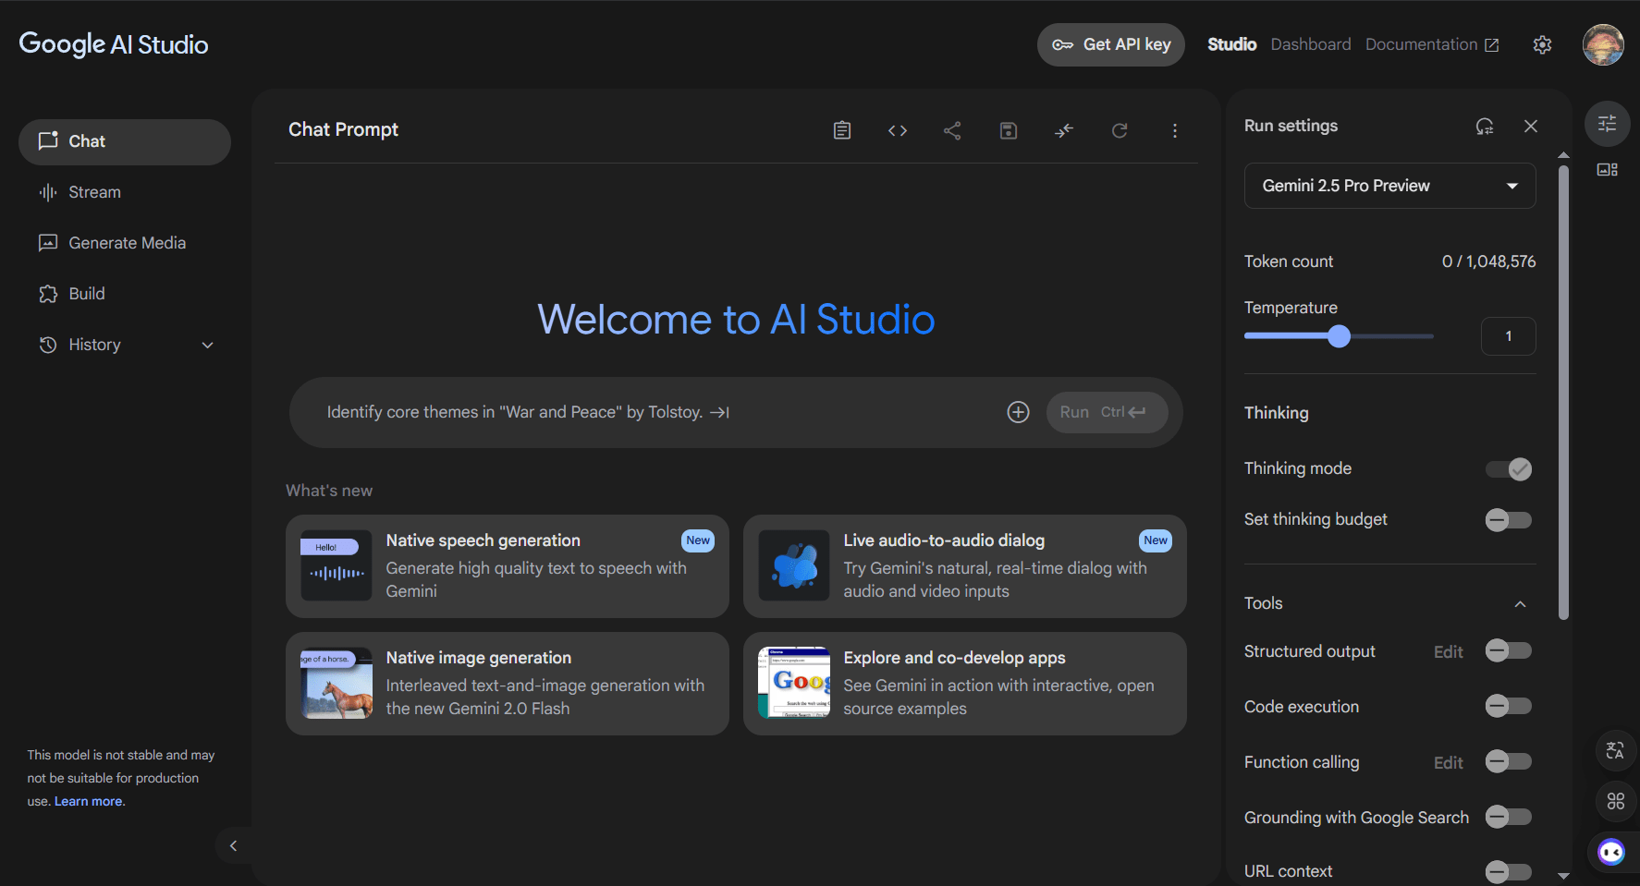
Task: Open compare mode arrows icon in Chat Prompt toolbar
Action: [x=1064, y=130]
